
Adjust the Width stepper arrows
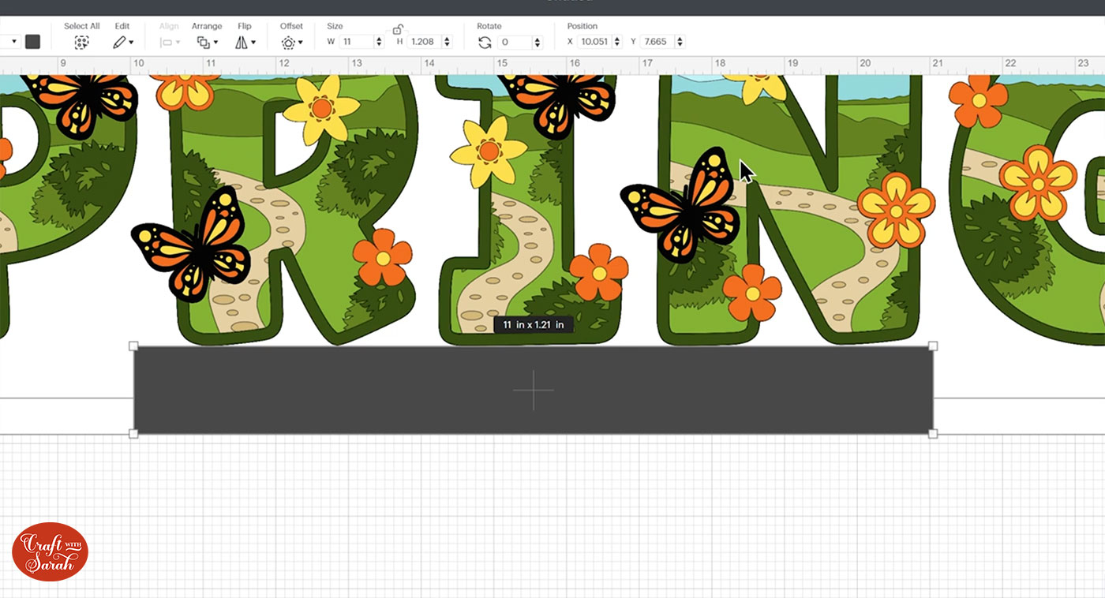coord(379,42)
